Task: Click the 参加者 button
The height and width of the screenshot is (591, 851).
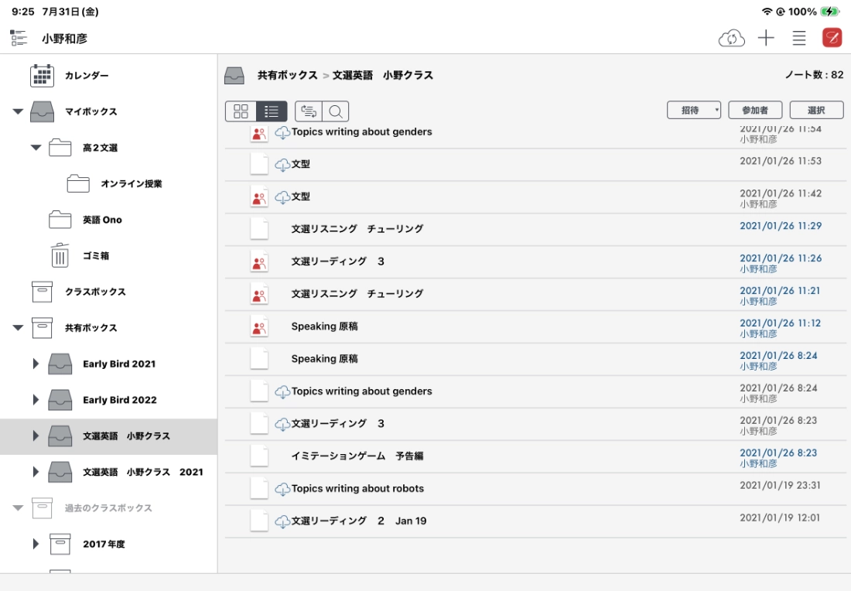Action: [755, 110]
